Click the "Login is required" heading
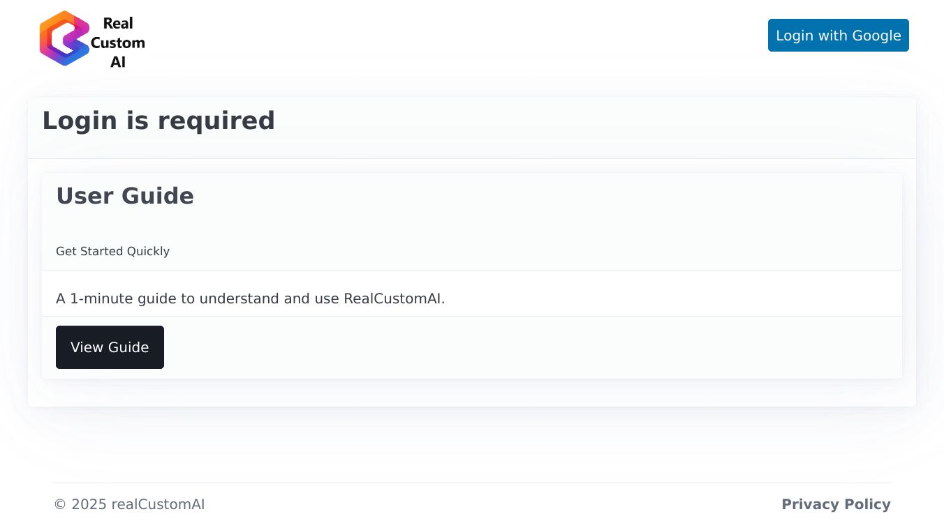The width and height of the screenshot is (944, 530). pyautogui.click(x=158, y=121)
